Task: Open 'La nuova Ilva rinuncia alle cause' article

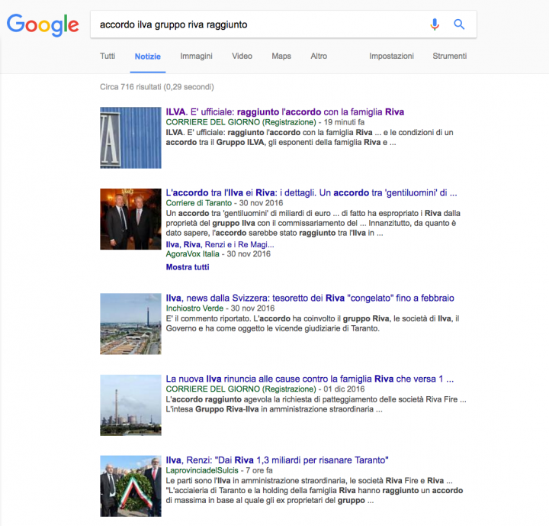Action: [310, 379]
